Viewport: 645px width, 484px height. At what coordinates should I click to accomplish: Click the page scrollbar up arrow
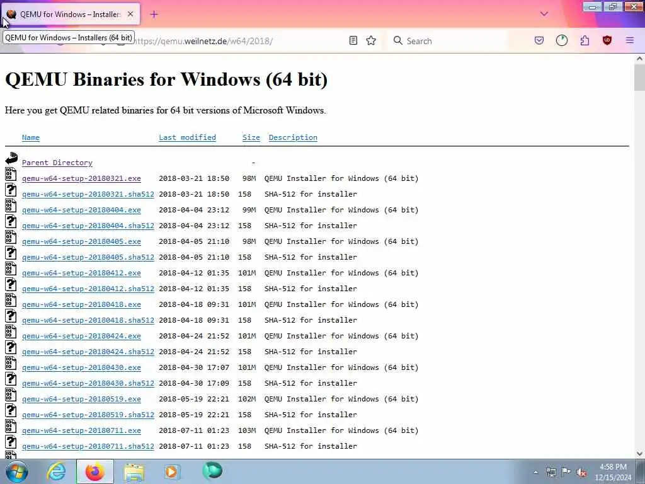pos(639,59)
